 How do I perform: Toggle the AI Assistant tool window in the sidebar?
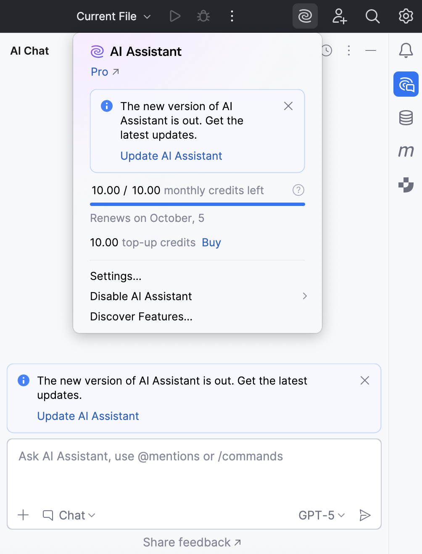point(406,84)
